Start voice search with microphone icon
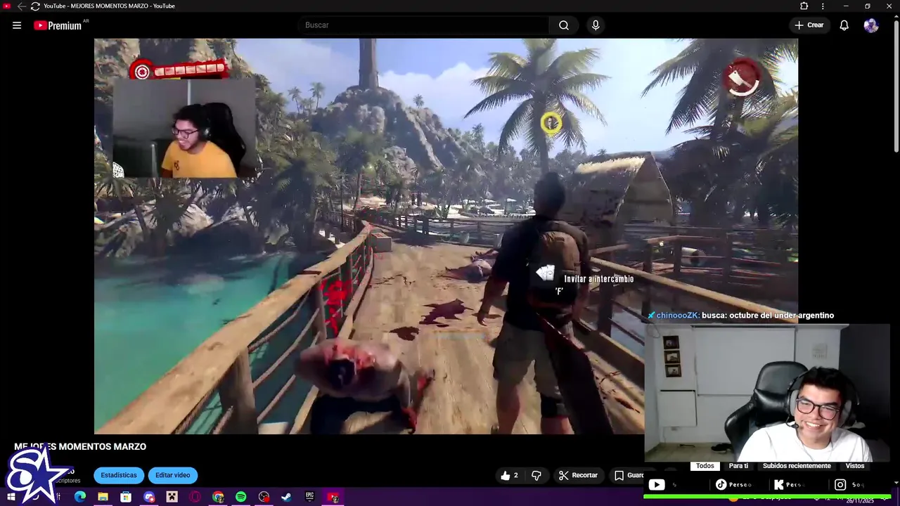The height and width of the screenshot is (506, 900). tap(596, 25)
